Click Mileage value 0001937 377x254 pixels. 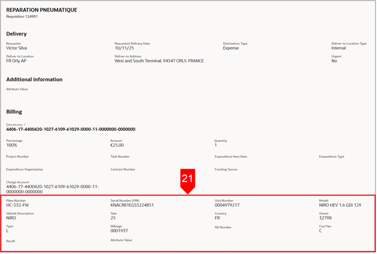119,231
